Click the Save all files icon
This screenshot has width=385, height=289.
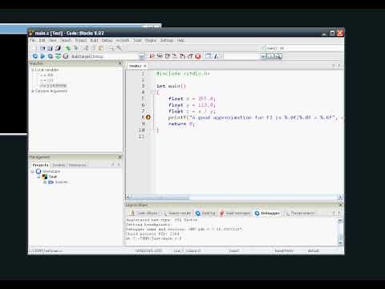pos(58,48)
